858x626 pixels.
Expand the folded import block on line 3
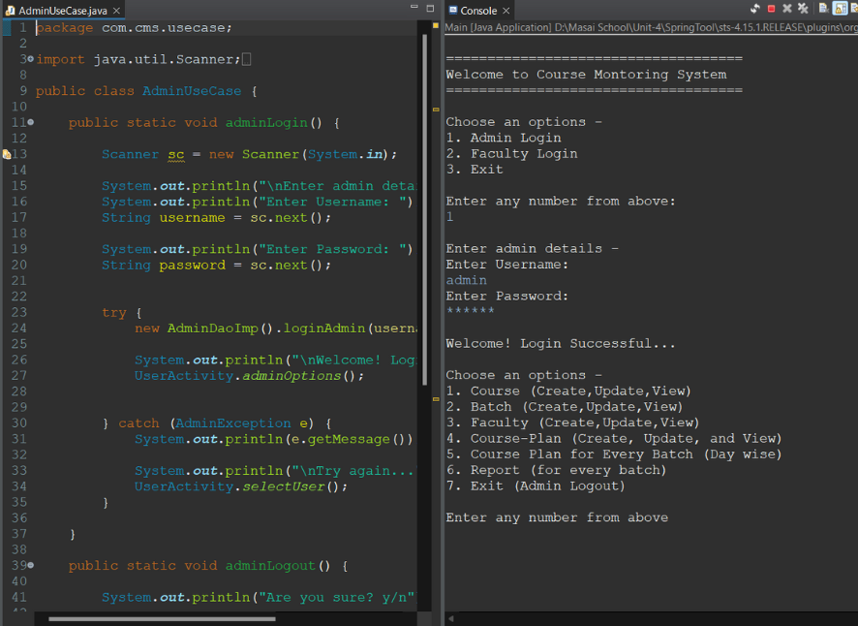click(x=31, y=58)
